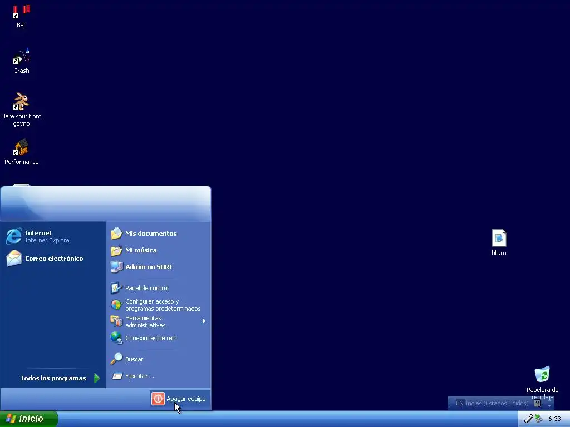Click the green network tray icon

[x=539, y=419]
